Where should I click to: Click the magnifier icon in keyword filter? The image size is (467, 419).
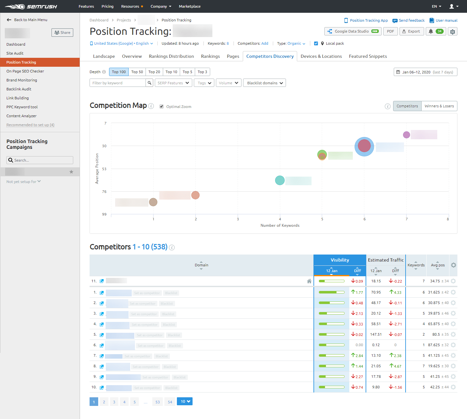(x=149, y=83)
